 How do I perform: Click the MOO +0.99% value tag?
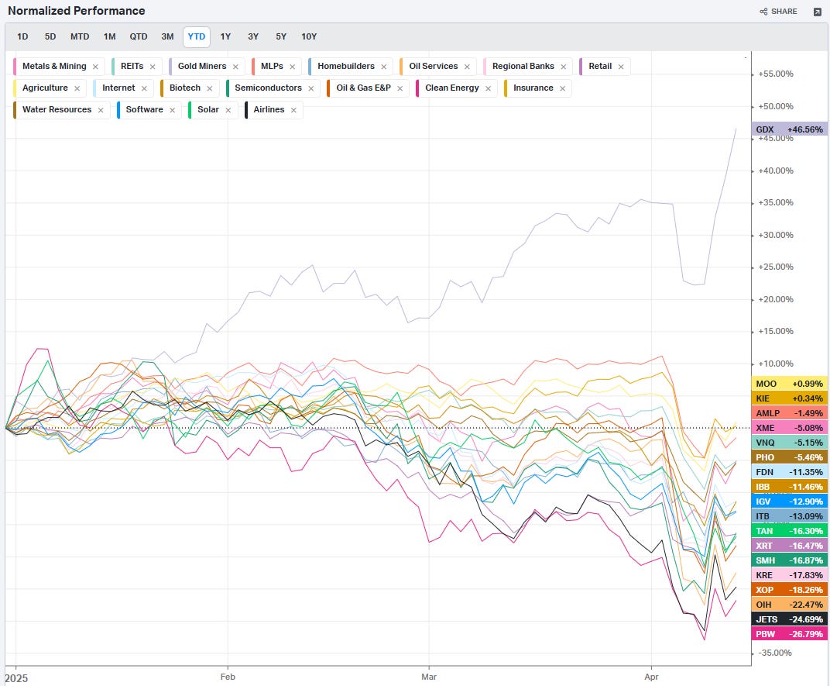(x=789, y=384)
